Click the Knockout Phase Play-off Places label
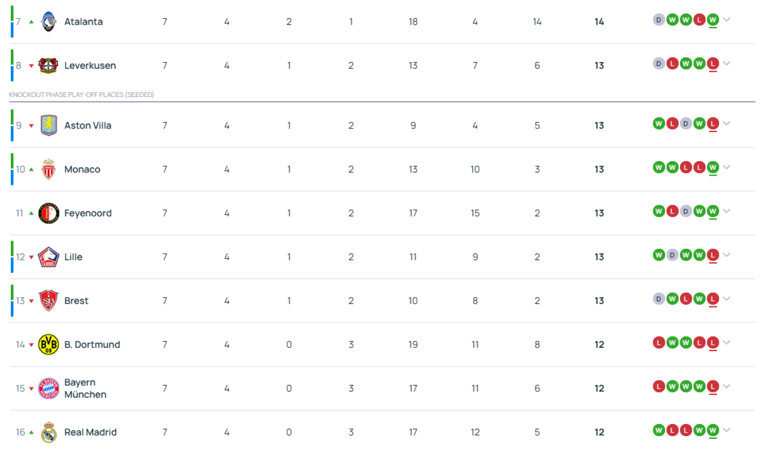 (x=81, y=94)
